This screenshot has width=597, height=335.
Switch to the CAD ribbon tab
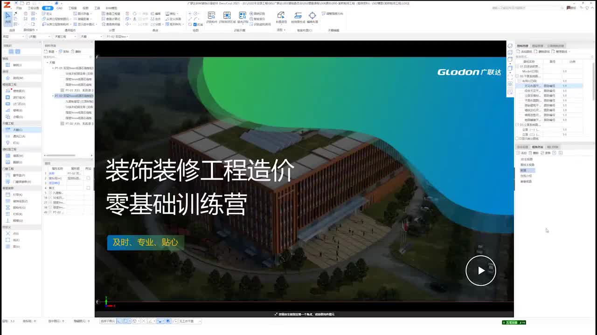(60, 8)
